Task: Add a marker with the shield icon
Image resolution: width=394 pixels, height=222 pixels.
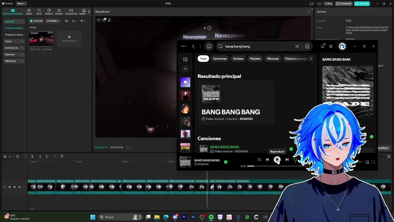Action: pyautogui.click(x=62, y=156)
